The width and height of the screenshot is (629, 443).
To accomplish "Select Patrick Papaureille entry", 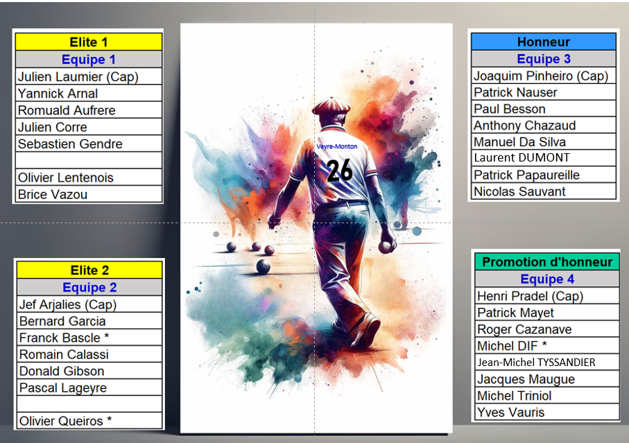I will [x=544, y=175].
